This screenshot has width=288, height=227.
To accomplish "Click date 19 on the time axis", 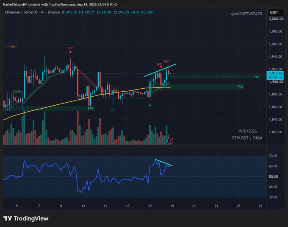I will tap(172, 206).
